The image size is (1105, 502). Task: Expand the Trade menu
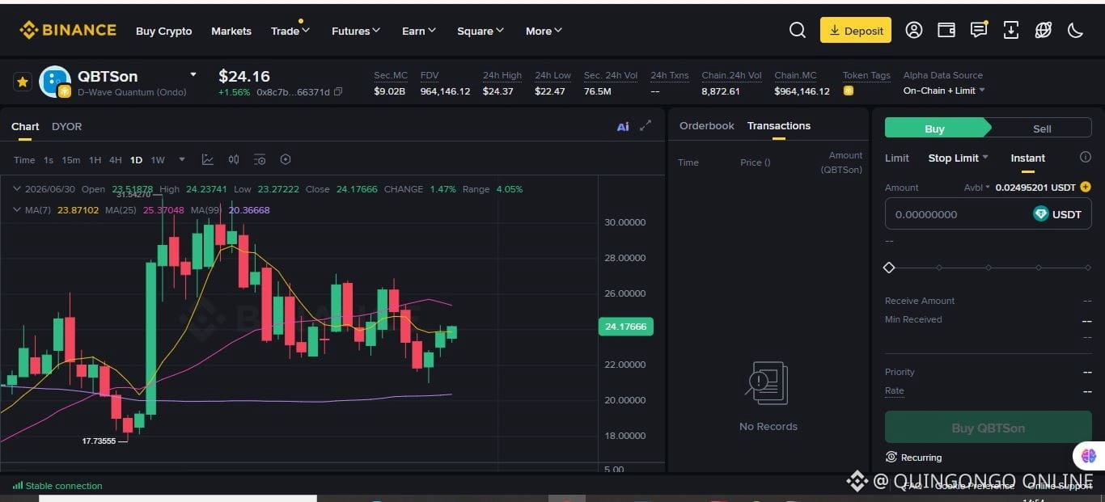click(290, 31)
